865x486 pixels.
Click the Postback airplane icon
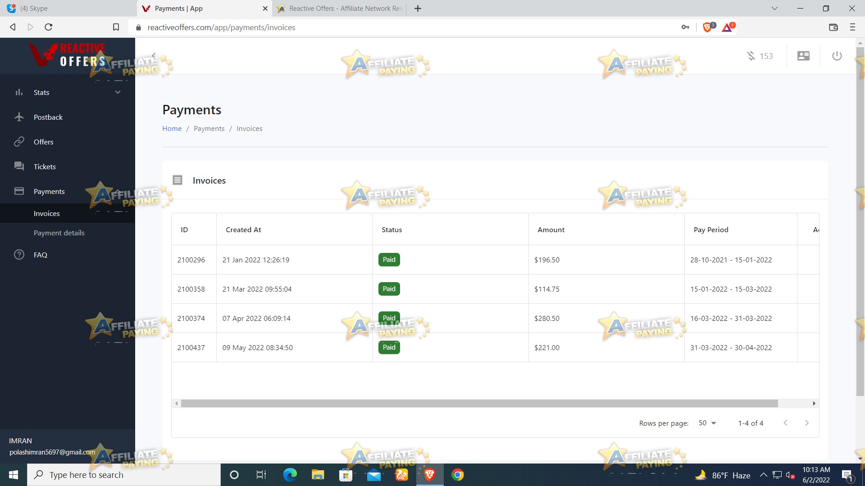point(19,117)
